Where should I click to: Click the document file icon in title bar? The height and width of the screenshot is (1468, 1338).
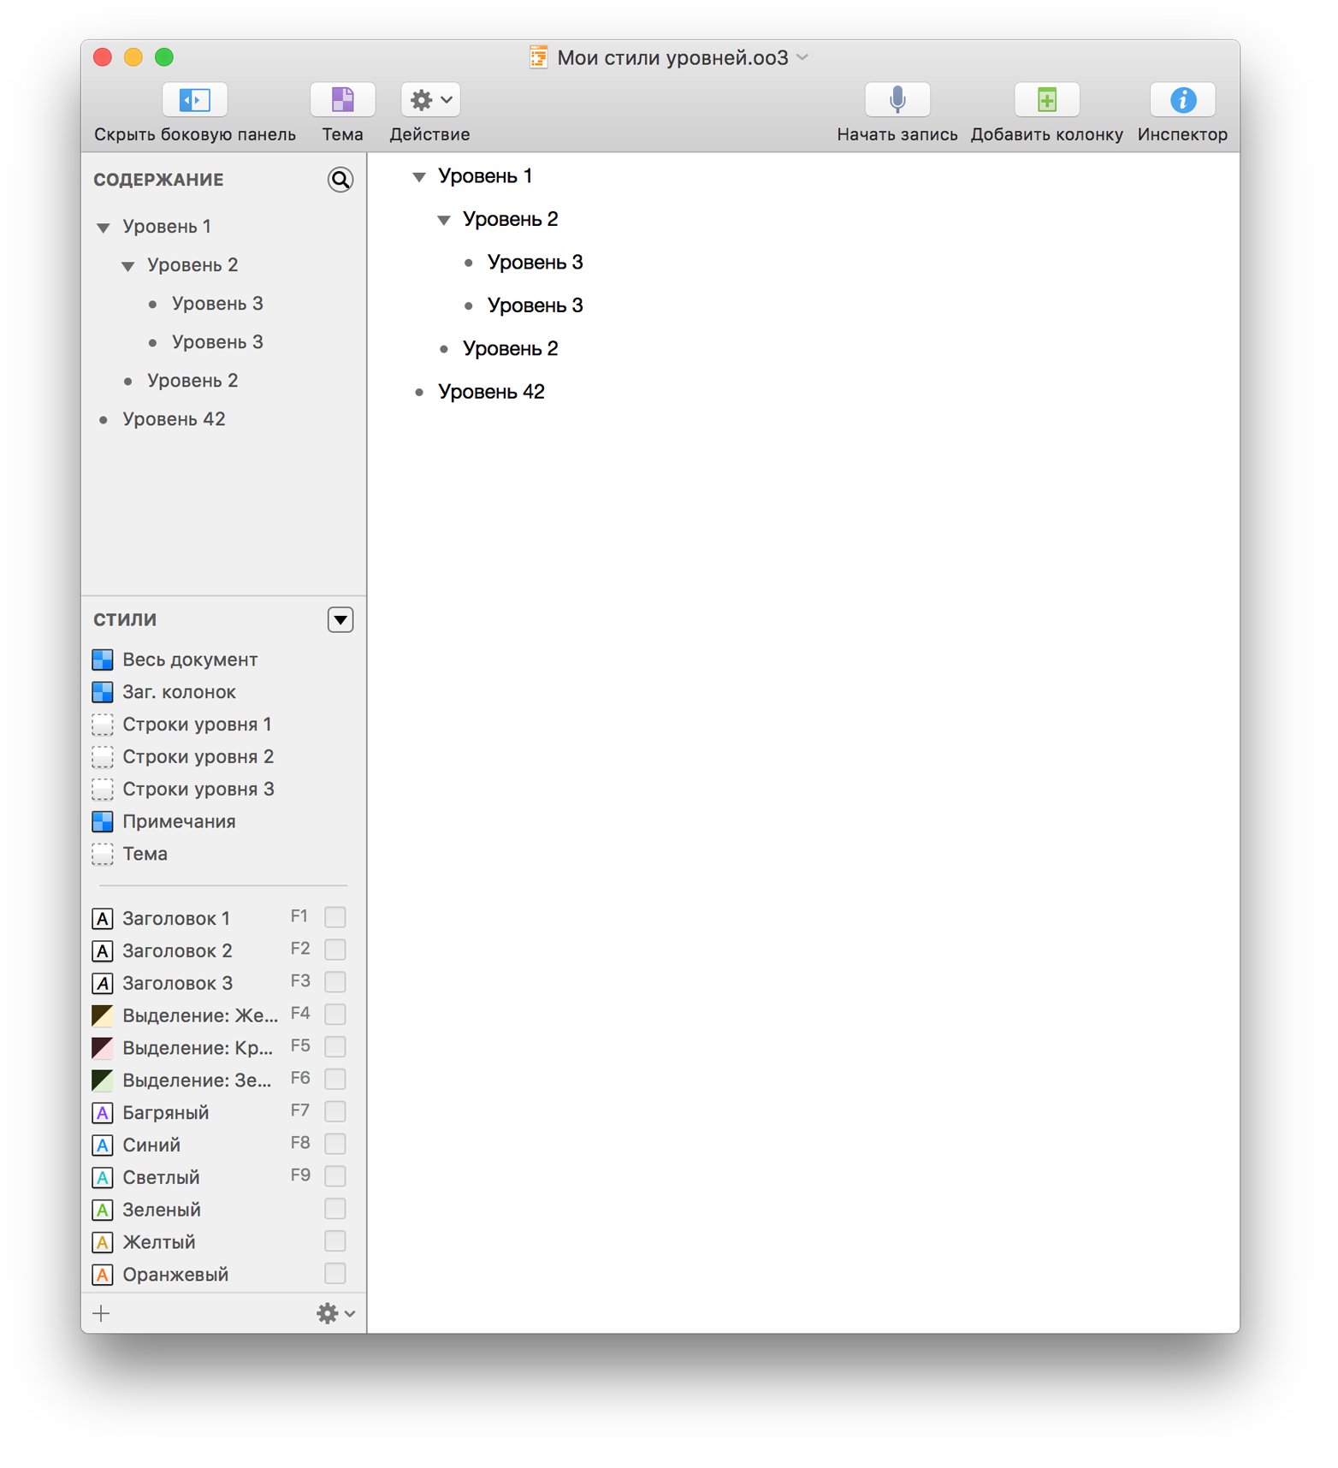(538, 57)
